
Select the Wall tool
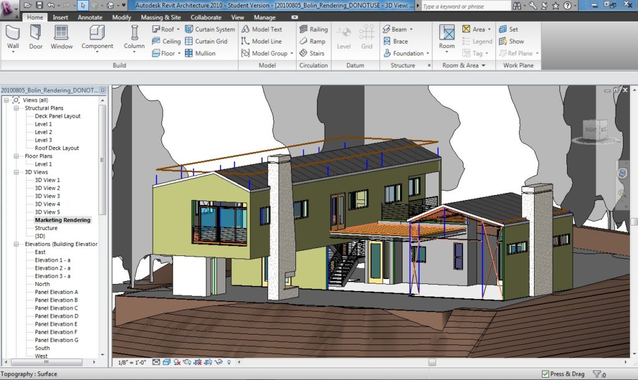12,37
